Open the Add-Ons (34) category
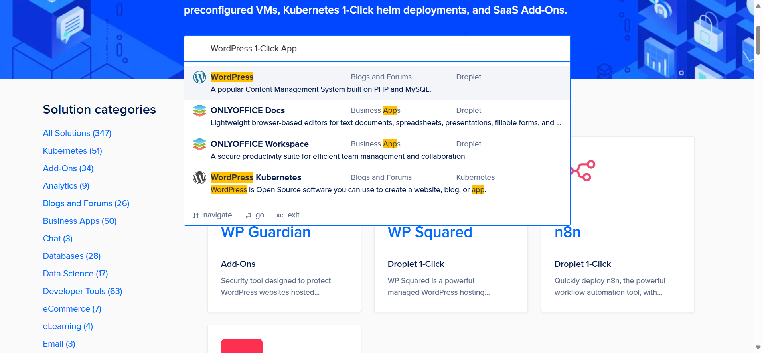 click(x=68, y=168)
